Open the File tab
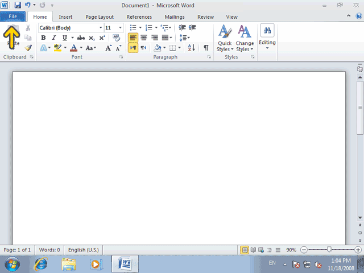Screen dimensions: 364x273 13,16
